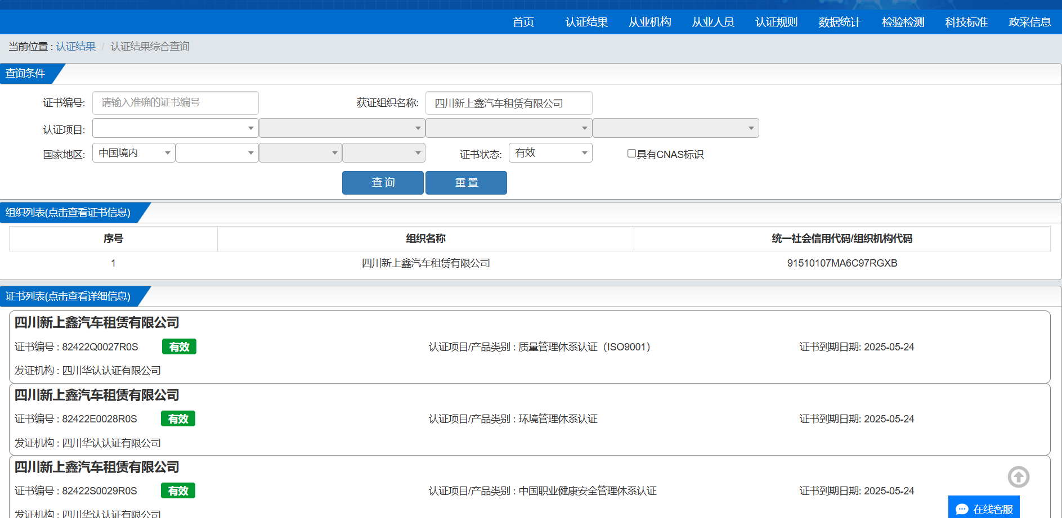Click credit code 91510107MA6C97RGXB

point(842,263)
